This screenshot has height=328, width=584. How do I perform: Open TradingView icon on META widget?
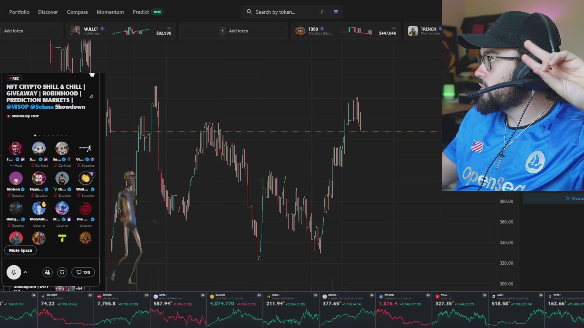(x=203, y=295)
